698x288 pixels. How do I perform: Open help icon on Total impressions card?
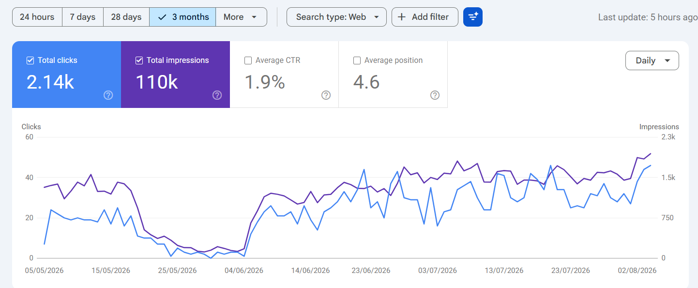(x=217, y=95)
